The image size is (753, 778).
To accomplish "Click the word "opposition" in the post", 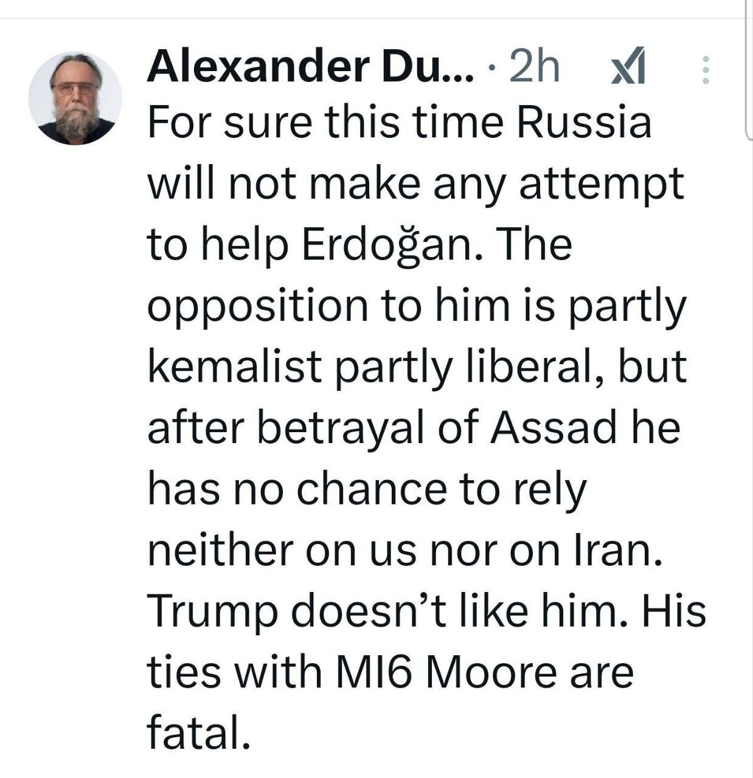I will click(258, 308).
